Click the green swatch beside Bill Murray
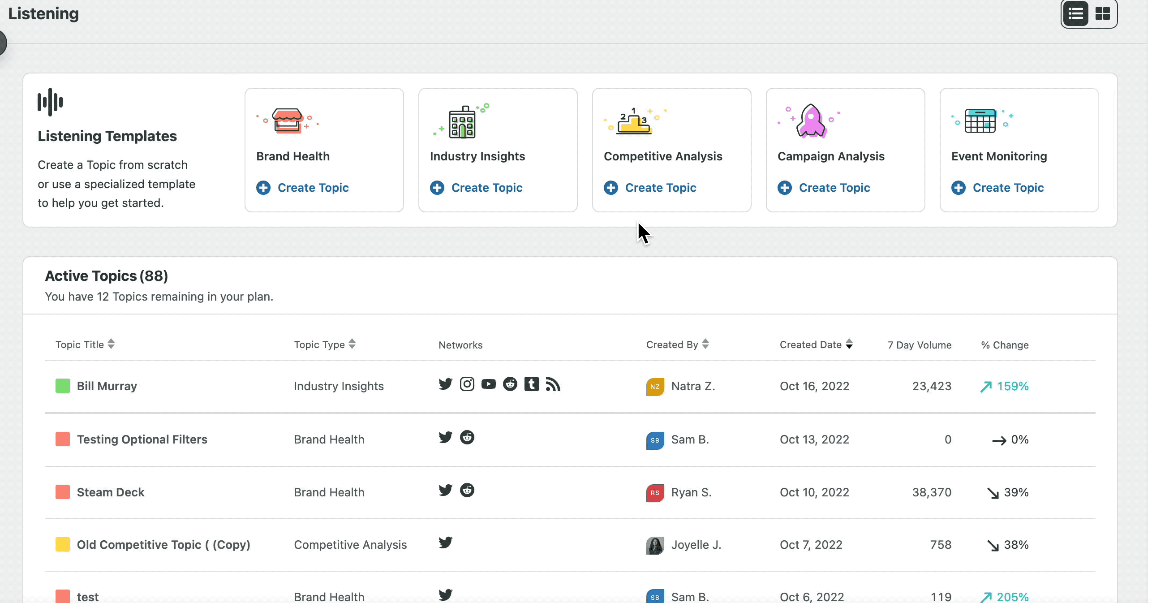Image resolution: width=1152 pixels, height=603 pixels. pyautogui.click(x=63, y=386)
